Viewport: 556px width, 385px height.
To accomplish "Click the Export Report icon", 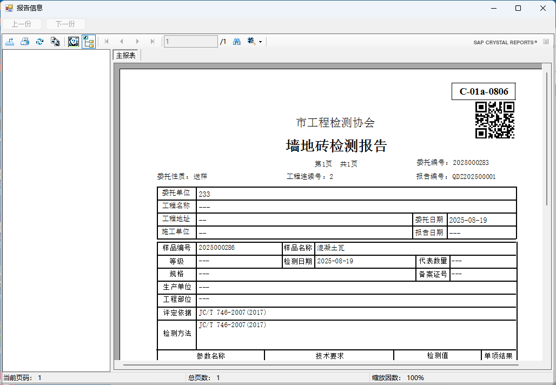I will click(x=10, y=42).
